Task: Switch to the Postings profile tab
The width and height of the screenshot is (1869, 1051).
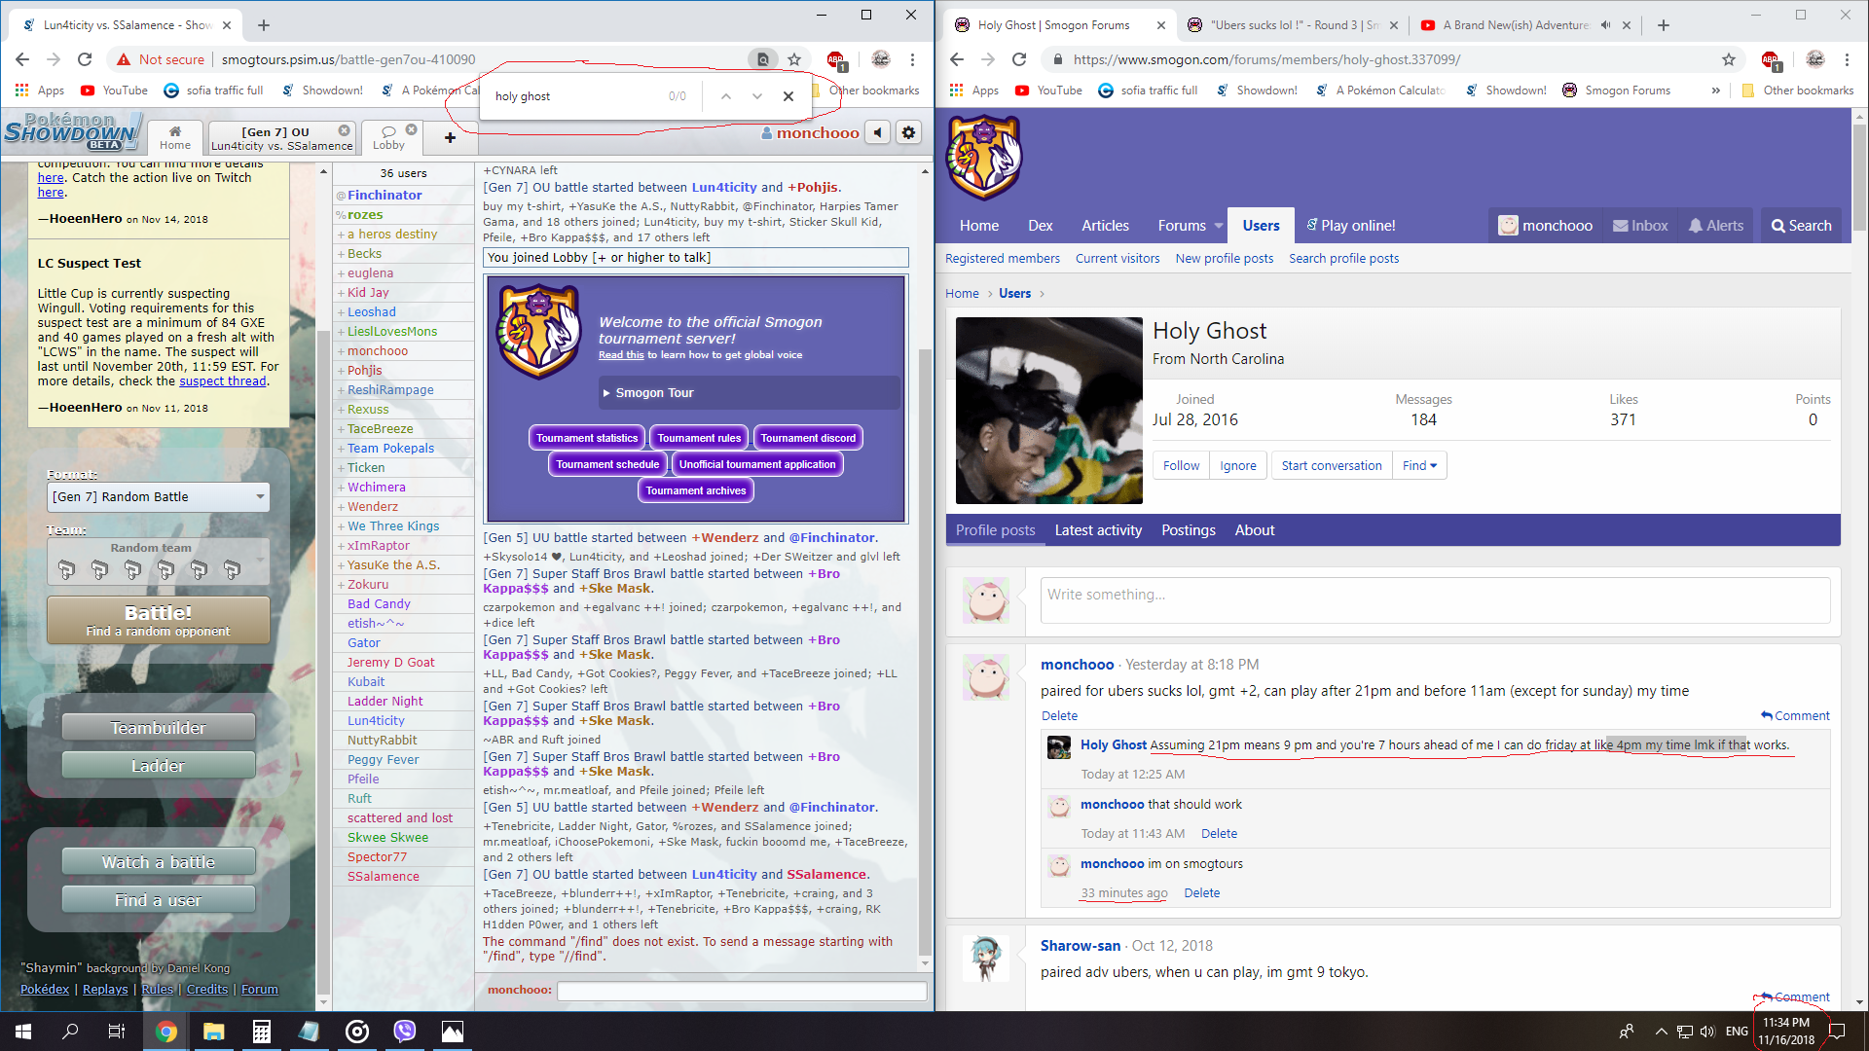Action: click(1188, 530)
